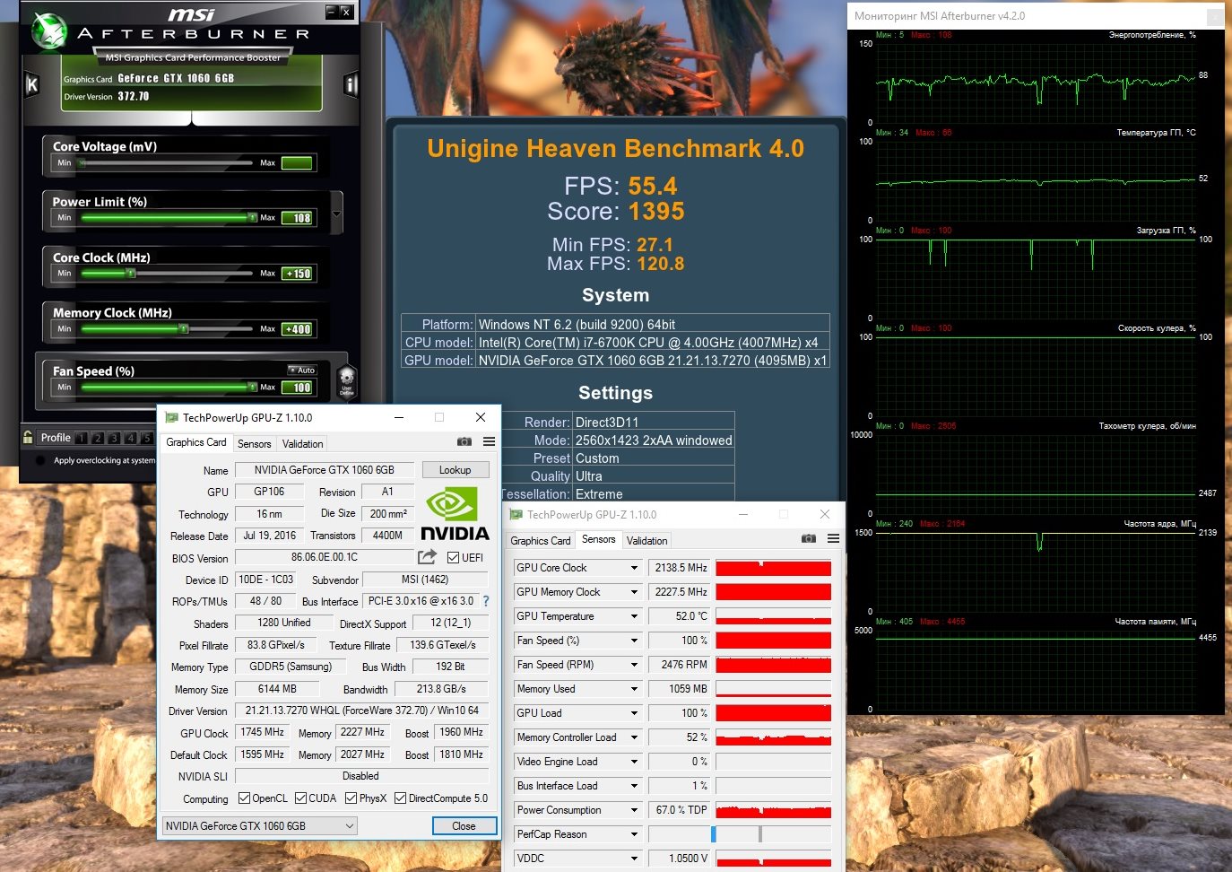The width and height of the screenshot is (1232, 872).
Task: Click the Bus Interface question mark icon
Action: click(486, 601)
